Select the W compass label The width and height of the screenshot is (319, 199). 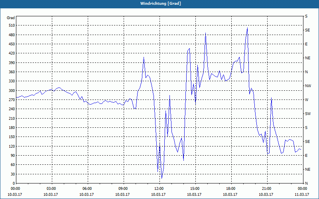307,100
